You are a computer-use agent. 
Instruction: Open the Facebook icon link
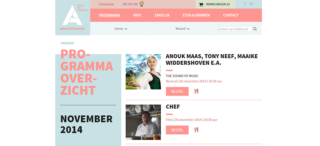pos(245,4)
